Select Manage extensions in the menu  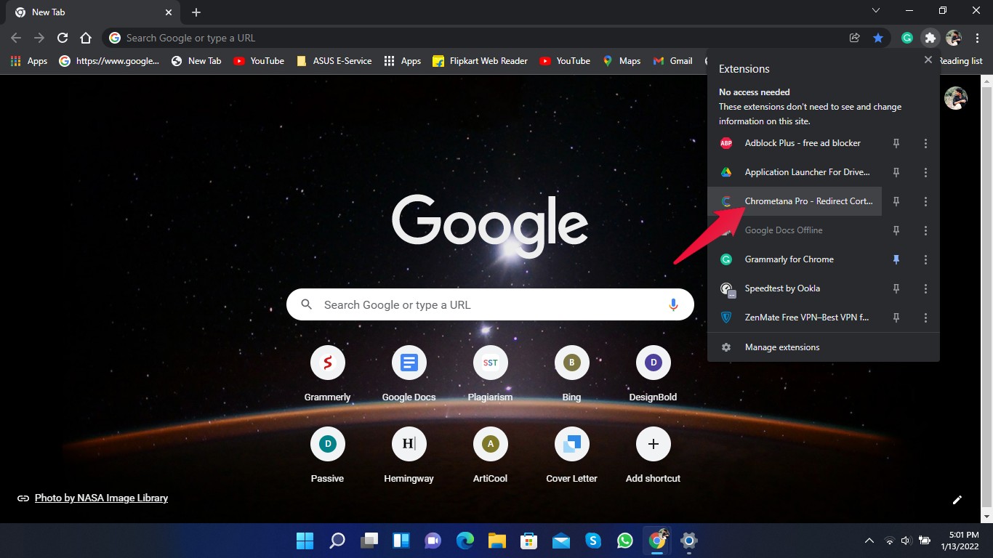click(x=782, y=347)
